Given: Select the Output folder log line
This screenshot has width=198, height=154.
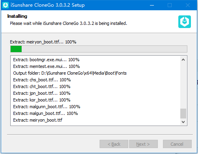Looking at the screenshot, I should [x=70, y=73].
